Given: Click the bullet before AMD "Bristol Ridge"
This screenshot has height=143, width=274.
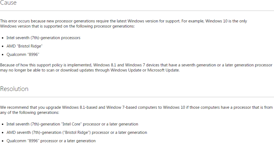Looking at the screenshot, I should pos(3,46).
